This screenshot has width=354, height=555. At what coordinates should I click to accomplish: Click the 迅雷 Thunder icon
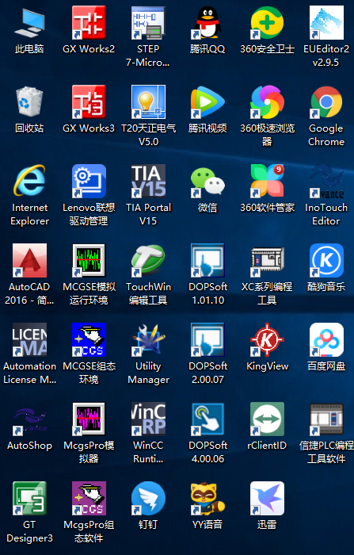point(267,499)
